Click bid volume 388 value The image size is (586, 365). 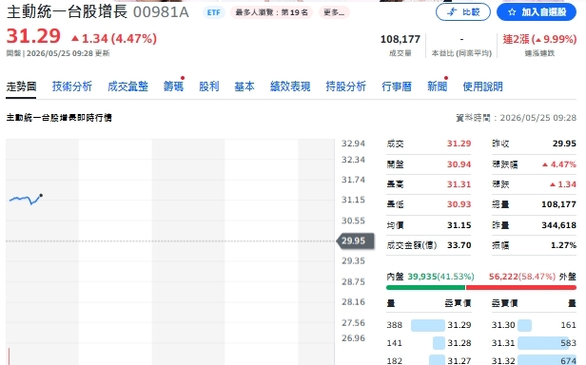[x=394, y=325]
